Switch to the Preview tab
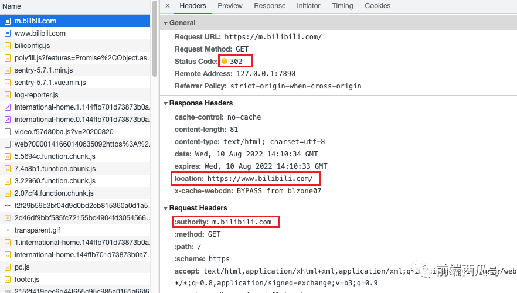The width and height of the screenshot is (517, 293). tap(230, 6)
